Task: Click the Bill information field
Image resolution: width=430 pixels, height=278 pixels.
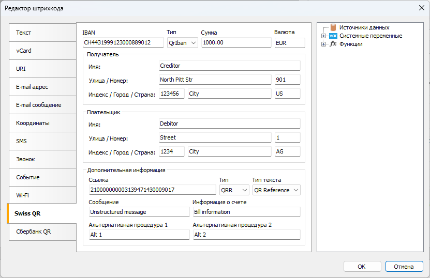Action: (247, 212)
